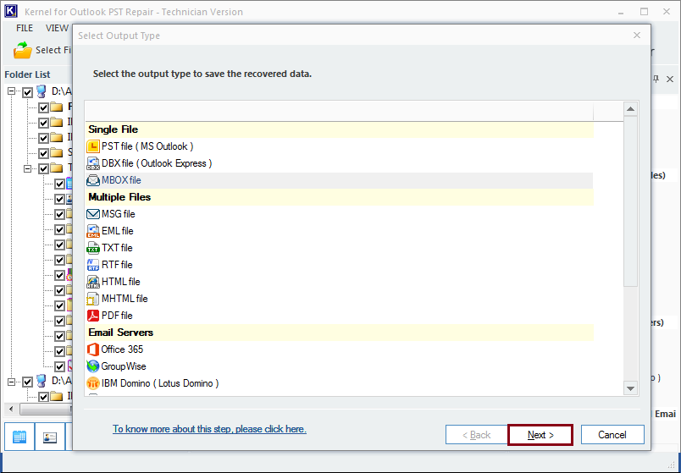Click the PST file Outlook icon
This screenshot has width=681, height=473.
tap(93, 146)
